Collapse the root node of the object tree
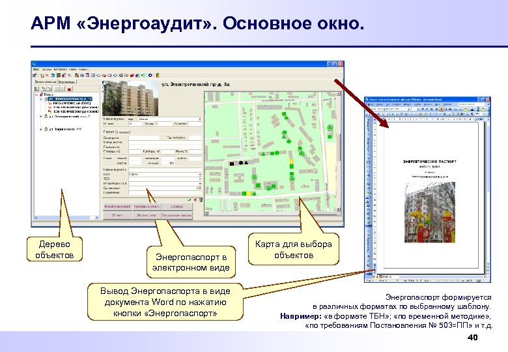This screenshot has height=352, width=508. (x=36, y=95)
